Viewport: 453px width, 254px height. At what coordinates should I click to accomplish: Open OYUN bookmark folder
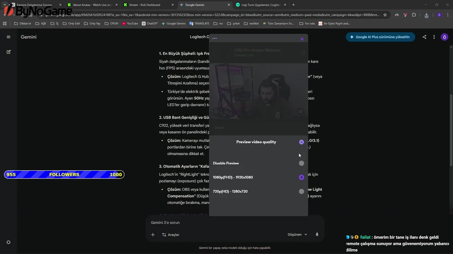[x=111, y=24]
